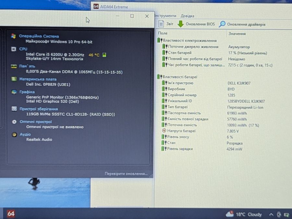
Task: Click the value 7.805 V
Action: tap(233, 131)
